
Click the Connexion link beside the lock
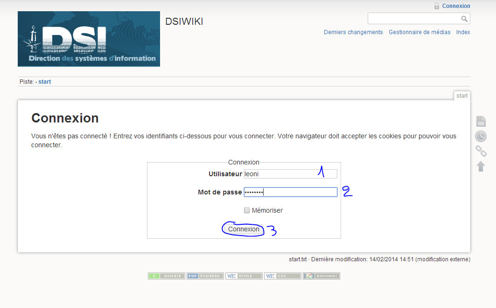[456, 6]
